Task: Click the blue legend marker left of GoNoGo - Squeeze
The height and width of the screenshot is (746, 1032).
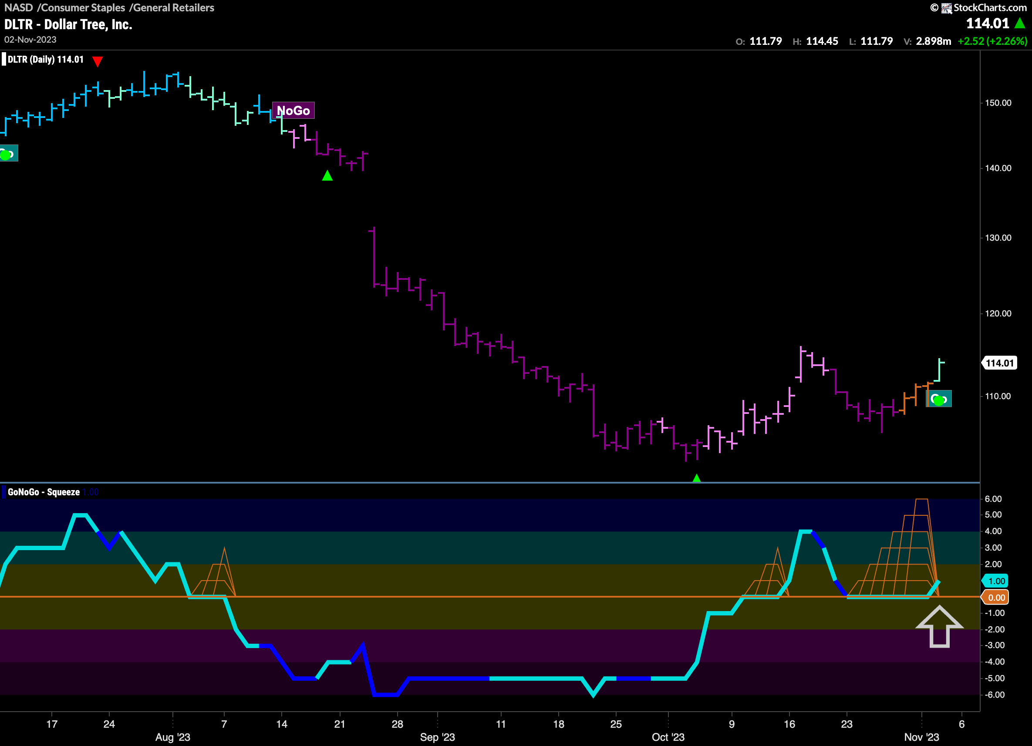Action: point(4,492)
